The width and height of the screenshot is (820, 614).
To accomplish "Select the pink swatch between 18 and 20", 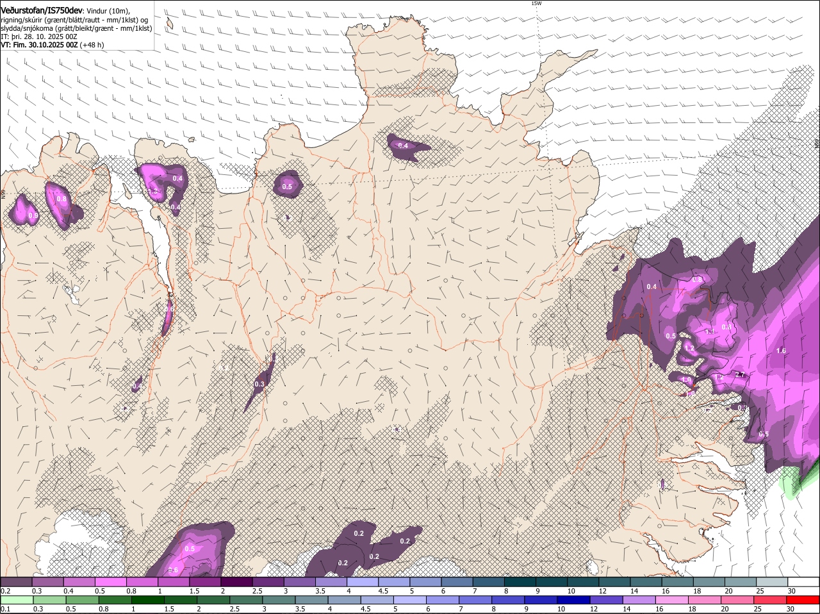I will 707,600.
